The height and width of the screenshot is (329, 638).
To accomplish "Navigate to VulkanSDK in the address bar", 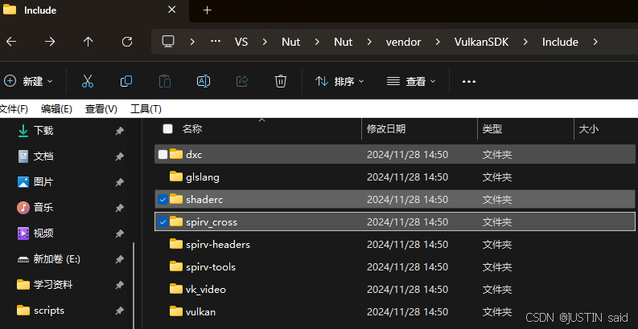I will click(x=482, y=42).
